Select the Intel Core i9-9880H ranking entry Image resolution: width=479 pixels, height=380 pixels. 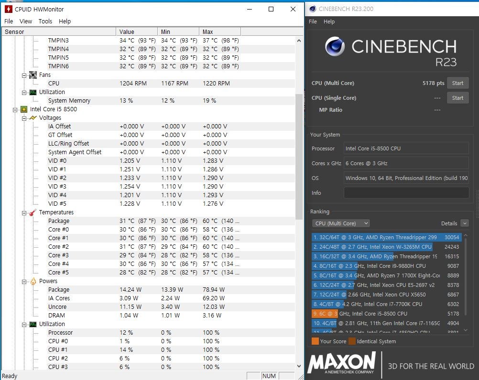[x=386, y=266]
